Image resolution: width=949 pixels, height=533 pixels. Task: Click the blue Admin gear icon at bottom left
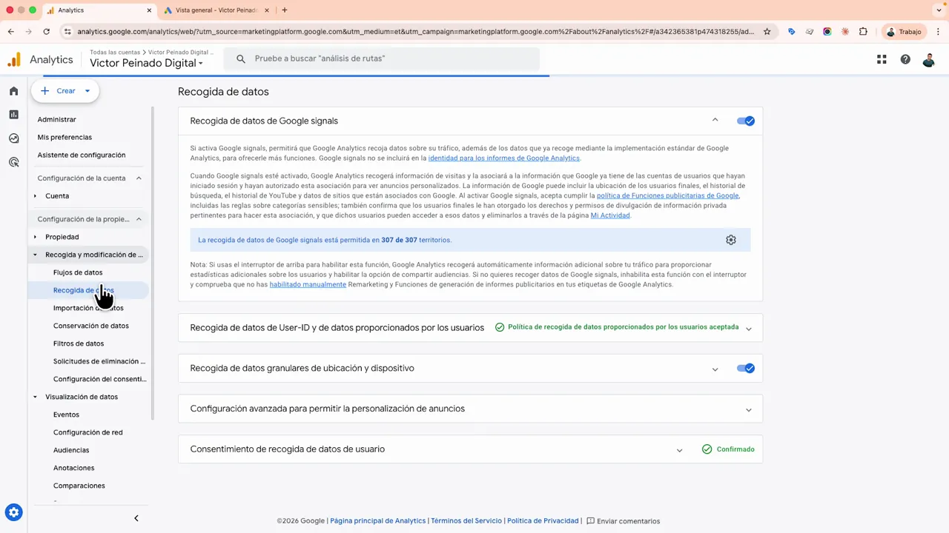(x=13, y=512)
